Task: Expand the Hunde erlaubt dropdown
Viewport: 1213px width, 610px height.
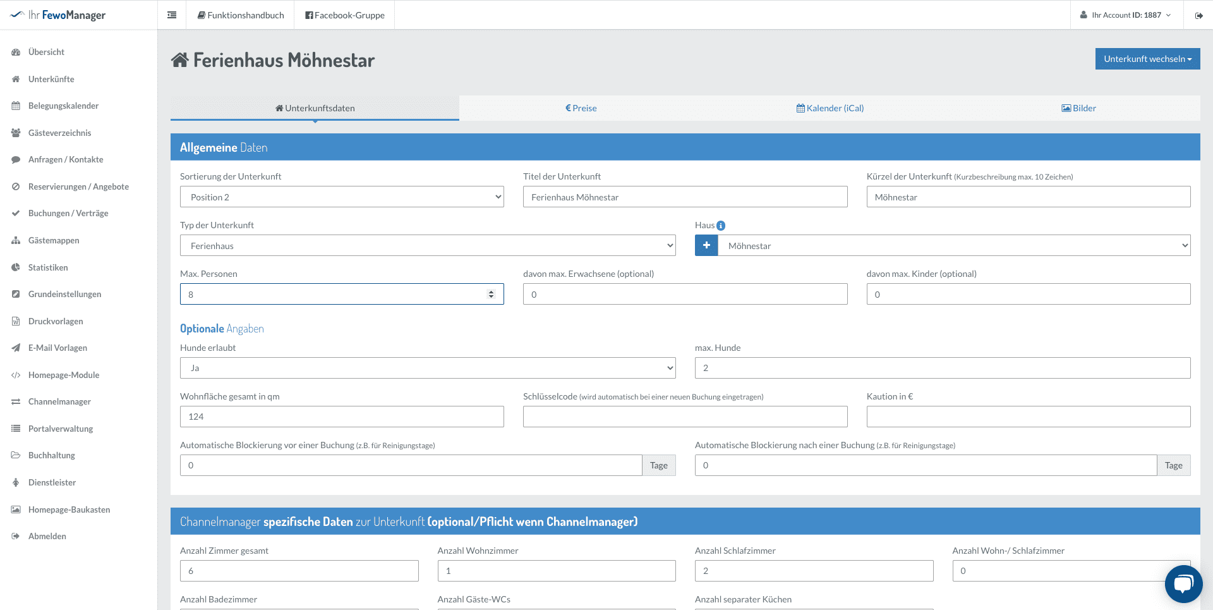Action: click(x=428, y=368)
